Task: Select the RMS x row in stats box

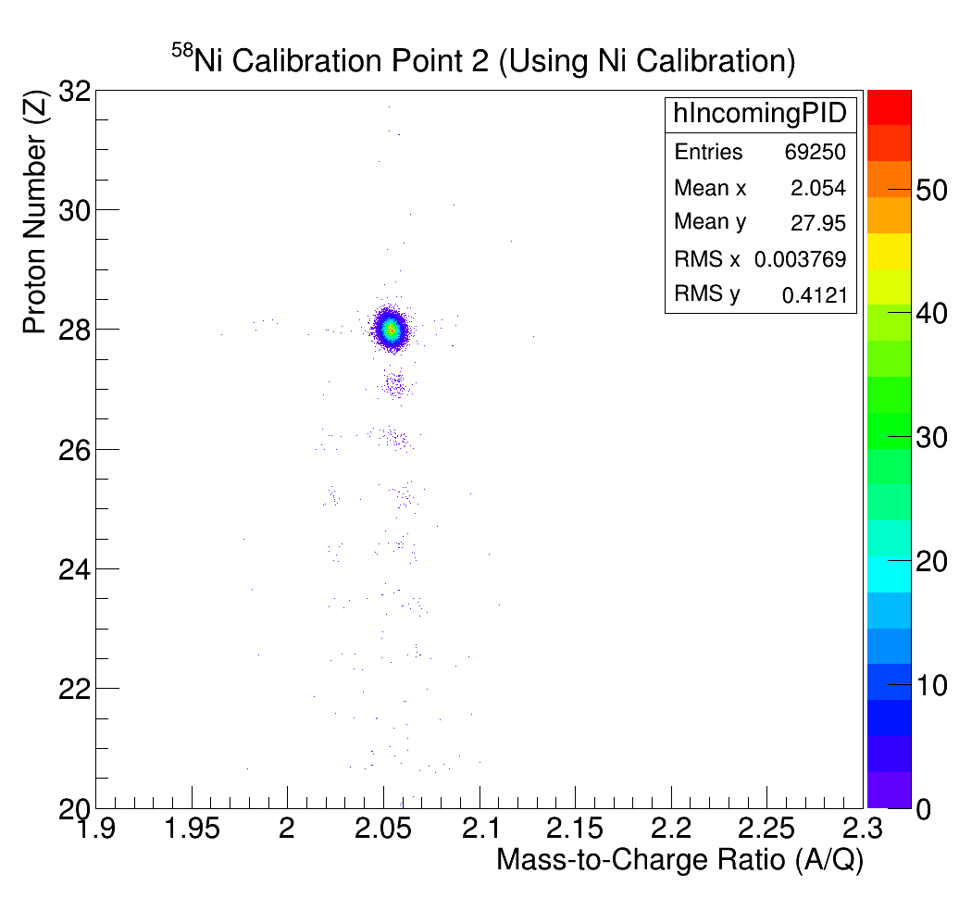Action: click(760, 259)
